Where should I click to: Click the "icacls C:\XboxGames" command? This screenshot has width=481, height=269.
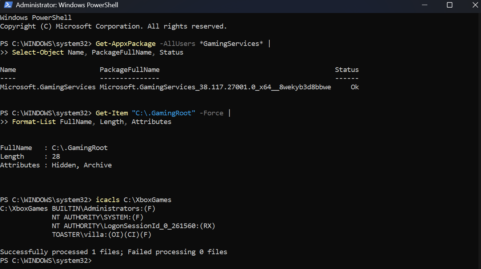point(133,200)
